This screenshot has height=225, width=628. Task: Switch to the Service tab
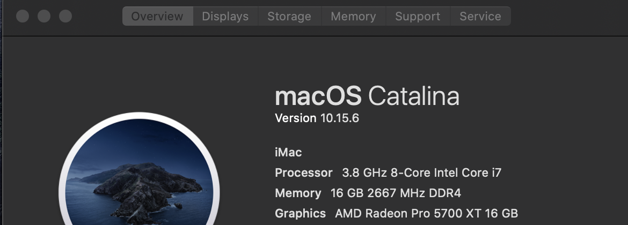(480, 16)
